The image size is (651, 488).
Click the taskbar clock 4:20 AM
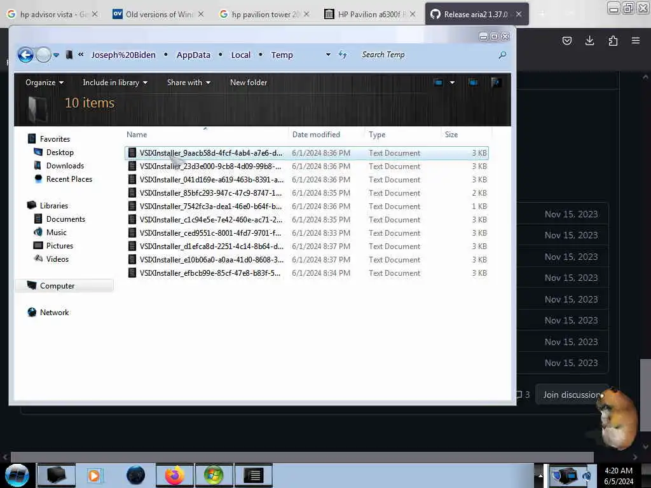click(x=619, y=475)
